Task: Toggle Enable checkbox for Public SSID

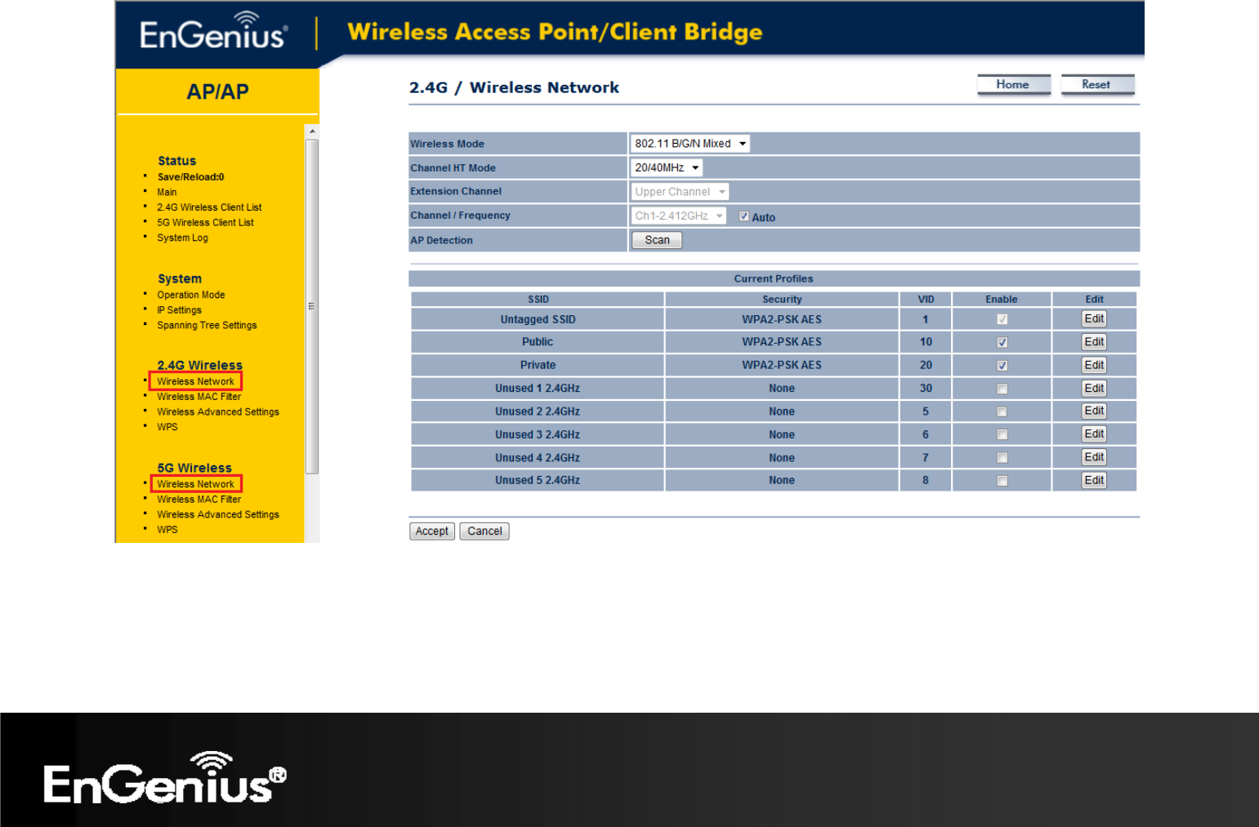Action: pyautogui.click(x=1002, y=342)
